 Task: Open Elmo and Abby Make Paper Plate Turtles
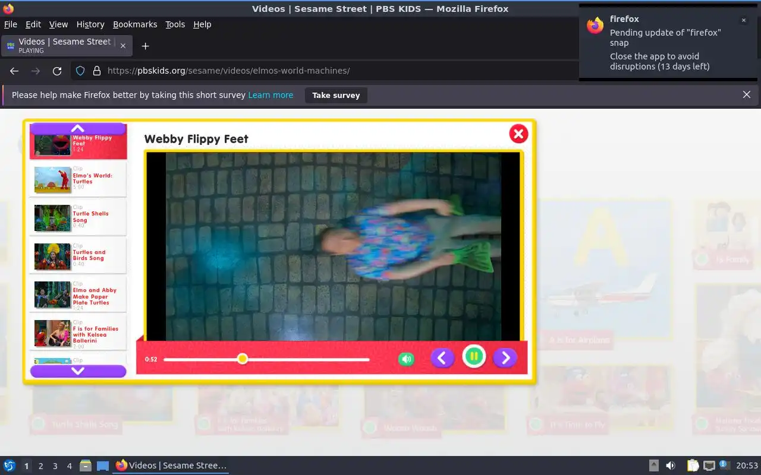pyautogui.click(x=78, y=294)
